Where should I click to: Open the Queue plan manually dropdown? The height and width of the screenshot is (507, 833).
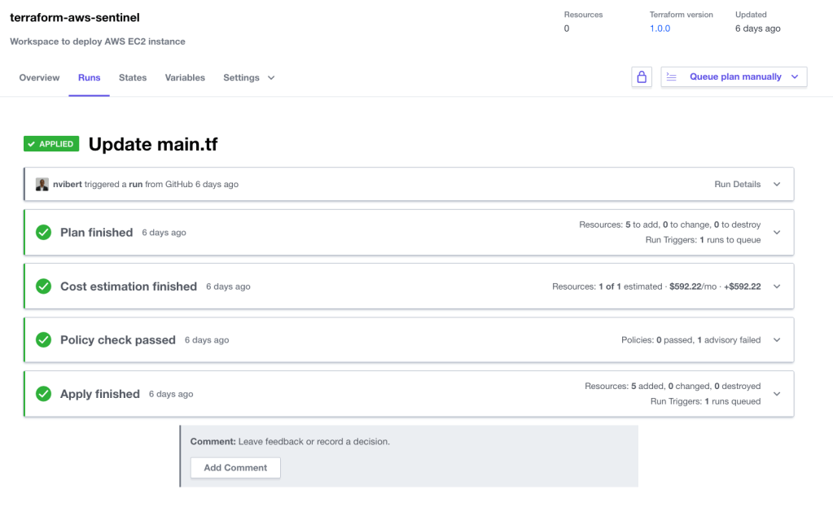coord(795,77)
